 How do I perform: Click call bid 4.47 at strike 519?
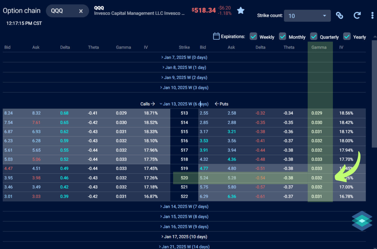8,169
